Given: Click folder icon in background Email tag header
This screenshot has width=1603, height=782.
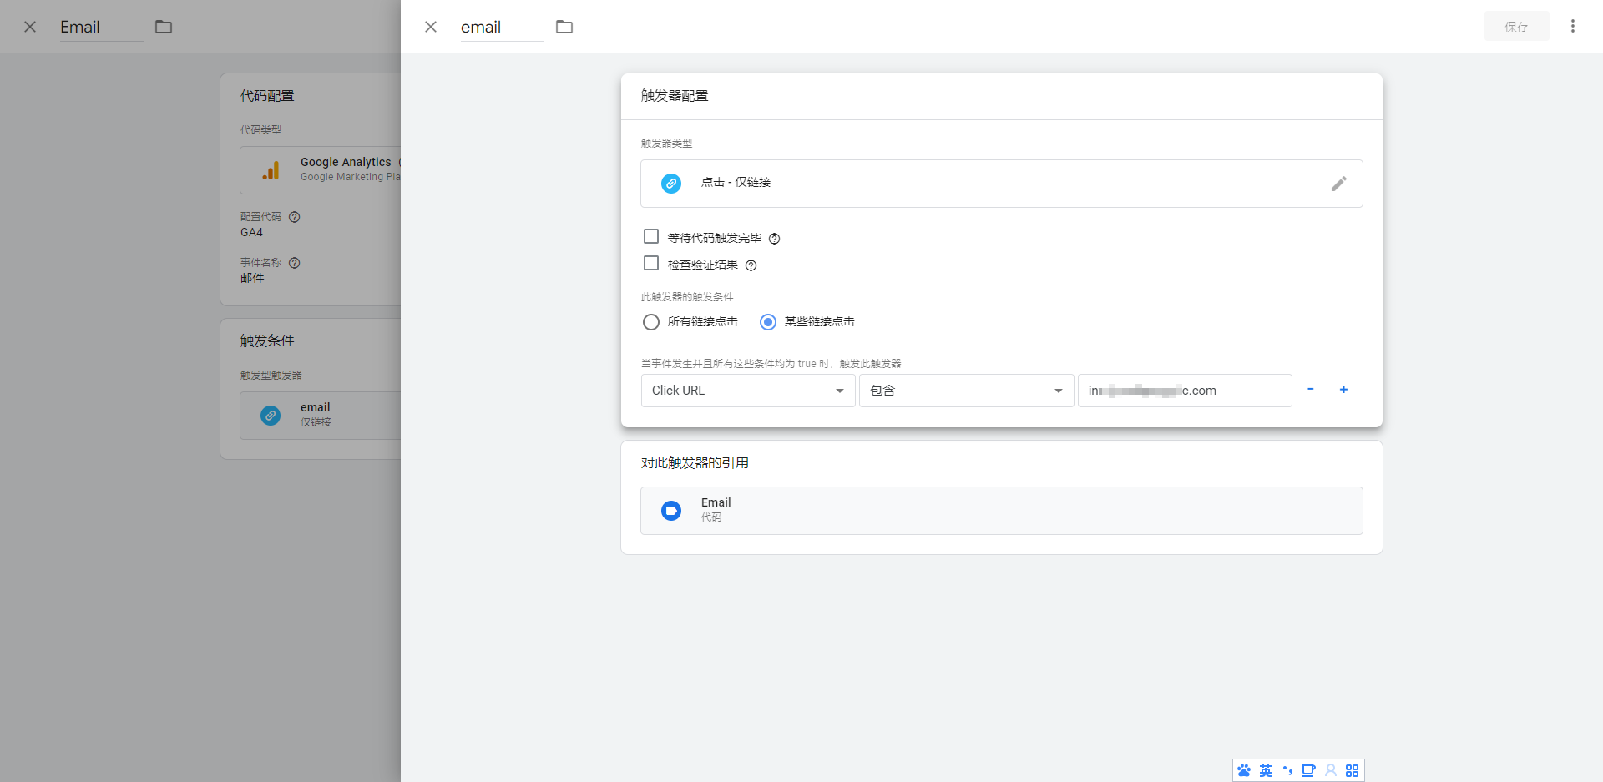Looking at the screenshot, I should click(164, 27).
